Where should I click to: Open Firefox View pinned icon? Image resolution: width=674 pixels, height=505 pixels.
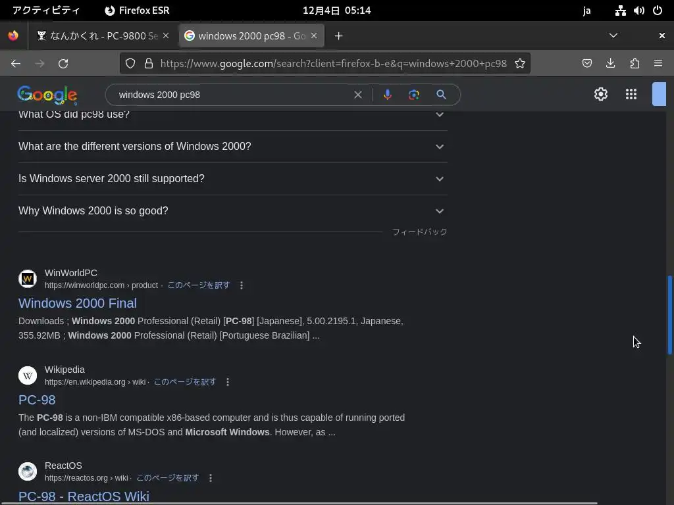(x=13, y=36)
